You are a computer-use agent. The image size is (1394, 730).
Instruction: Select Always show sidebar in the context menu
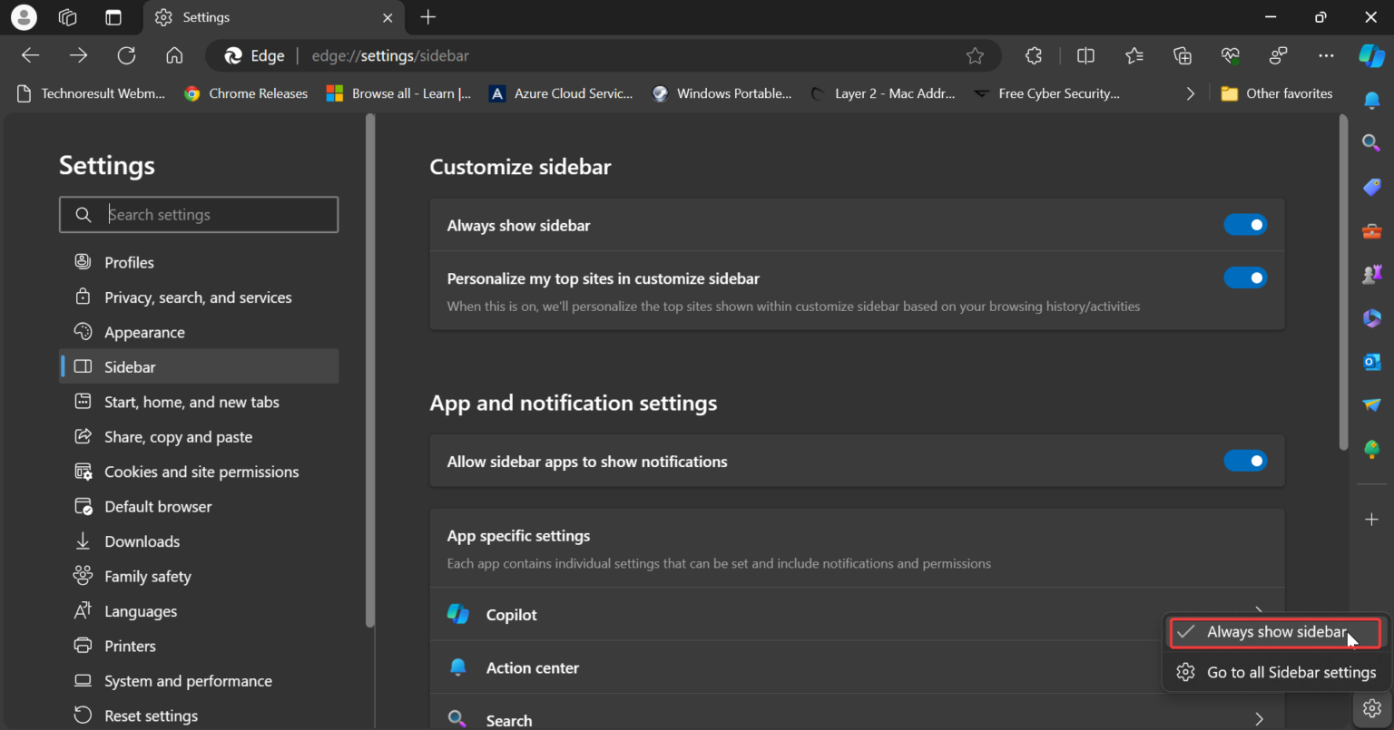[1274, 632]
